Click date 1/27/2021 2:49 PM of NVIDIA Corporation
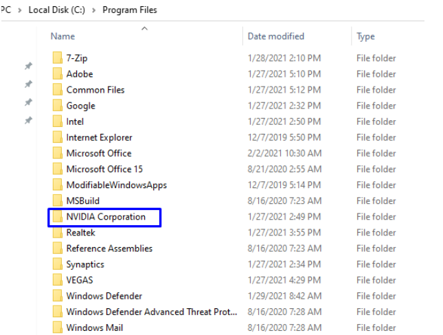 click(x=284, y=217)
